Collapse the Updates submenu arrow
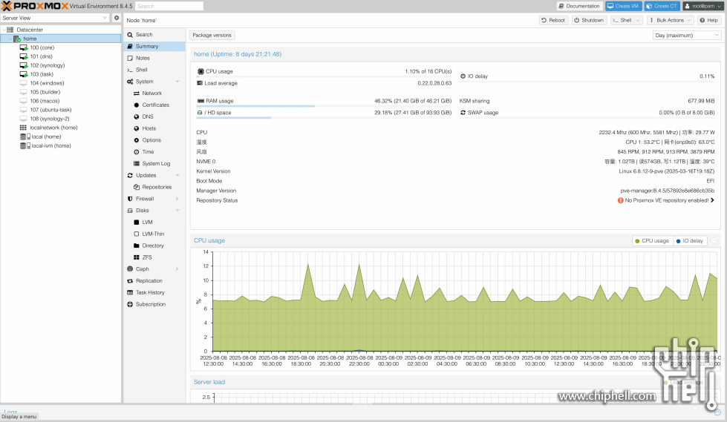Viewport: 727px width, 422px height. pyautogui.click(x=177, y=175)
